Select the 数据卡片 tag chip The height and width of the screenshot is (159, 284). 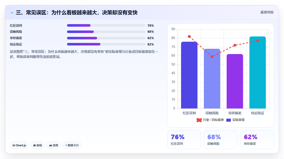click(x=72, y=145)
